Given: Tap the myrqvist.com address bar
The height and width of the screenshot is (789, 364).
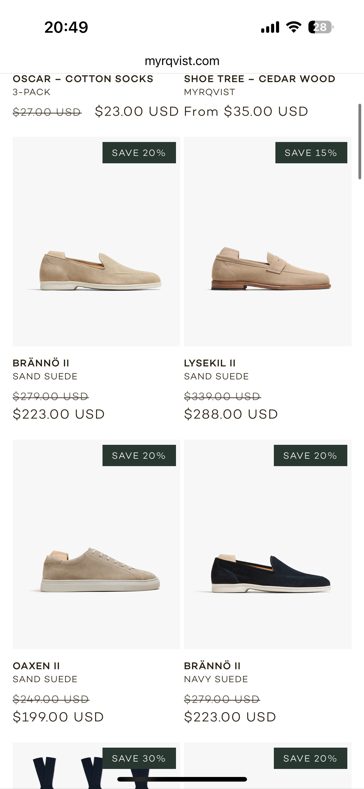Looking at the screenshot, I should (182, 61).
